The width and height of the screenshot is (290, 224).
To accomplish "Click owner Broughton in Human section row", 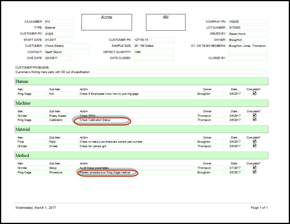I will pyautogui.click(x=210, y=94).
